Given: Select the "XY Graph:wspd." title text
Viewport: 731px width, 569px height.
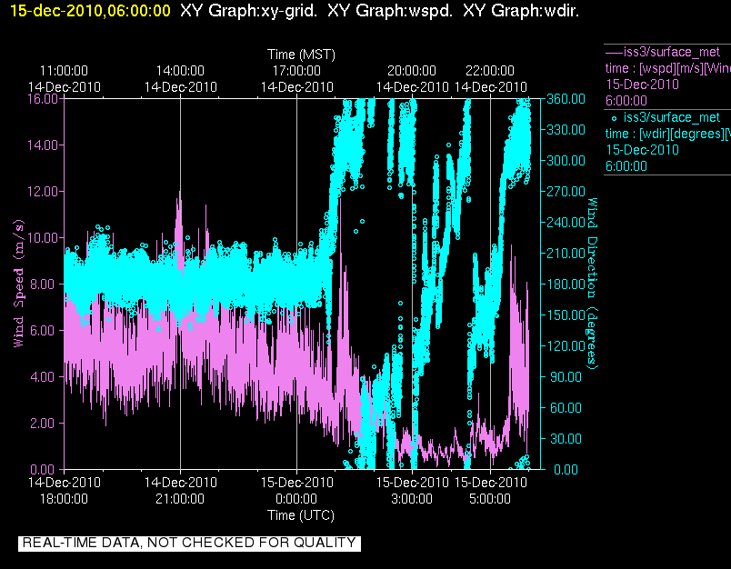Looking at the screenshot, I should tap(390, 11).
